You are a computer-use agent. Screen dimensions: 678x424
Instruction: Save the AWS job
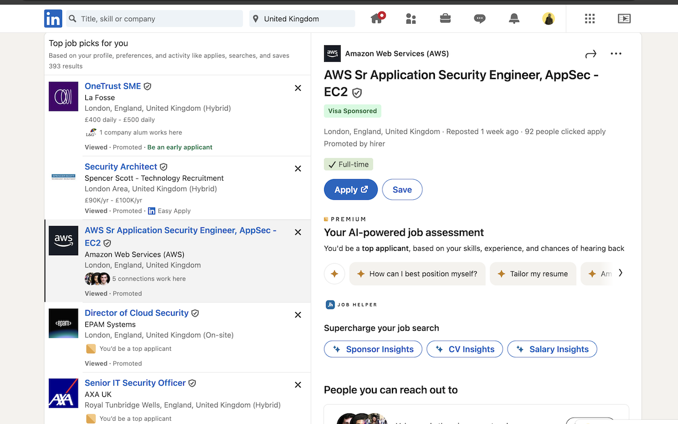point(402,190)
